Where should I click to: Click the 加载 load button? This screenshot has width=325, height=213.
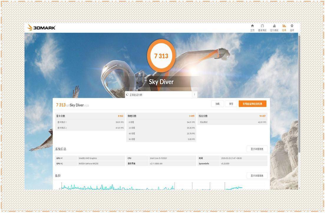tap(217, 104)
